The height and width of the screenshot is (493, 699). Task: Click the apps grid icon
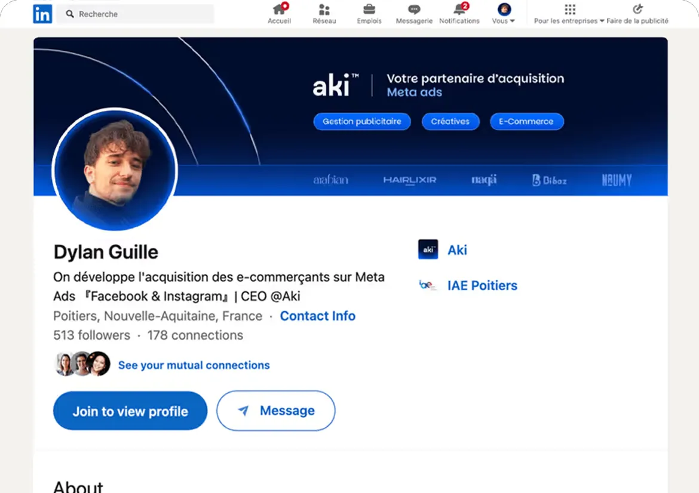click(570, 9)
